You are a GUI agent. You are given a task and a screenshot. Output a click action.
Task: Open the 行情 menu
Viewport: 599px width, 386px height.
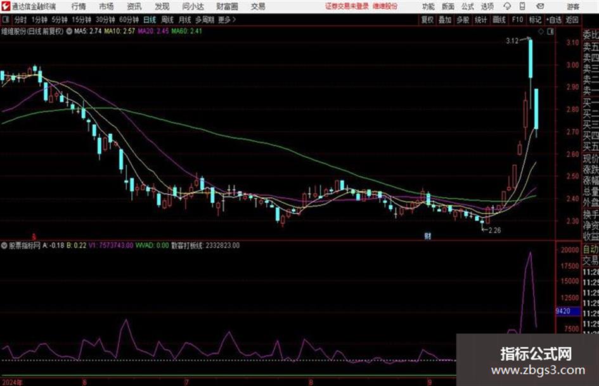tap(79, 6)
